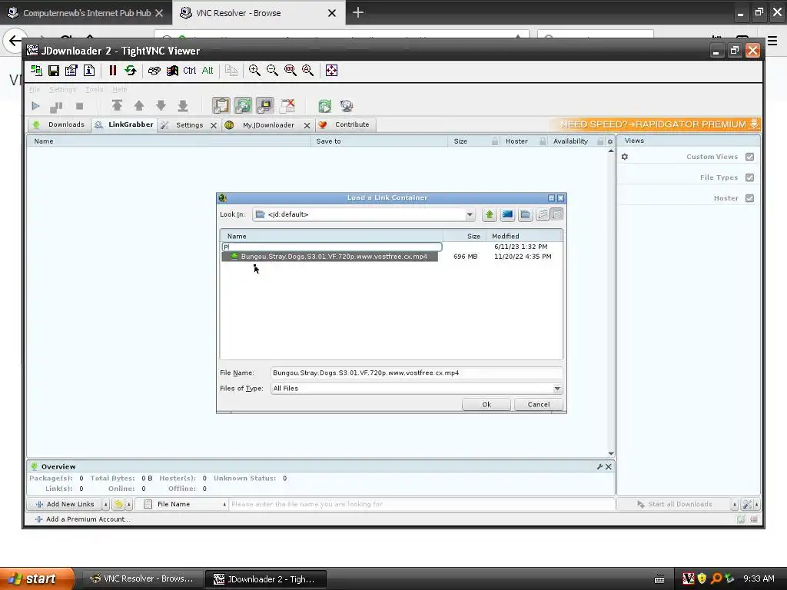
Task: Toggle the Ctrl key in TightVNC toolbar
Action: (190, 70)
